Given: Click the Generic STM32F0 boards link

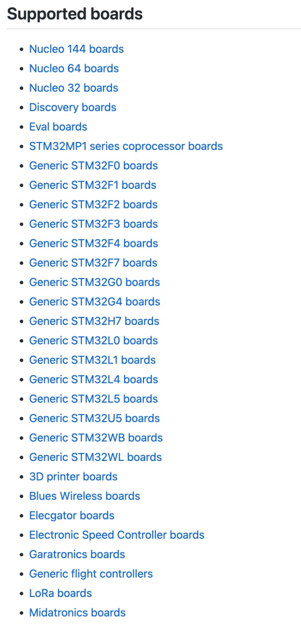Looking at the screenshot, I should coord(94,166).
